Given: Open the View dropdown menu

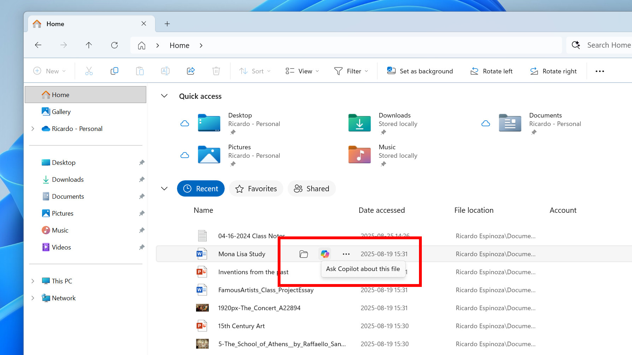Looking at the screenshot, I should 302,71.
